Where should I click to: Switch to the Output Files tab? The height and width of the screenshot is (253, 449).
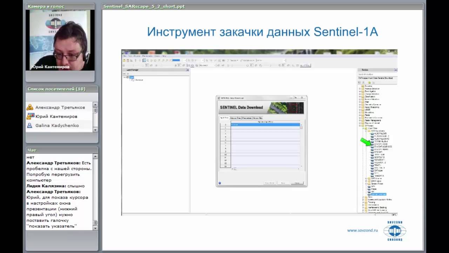257,118
